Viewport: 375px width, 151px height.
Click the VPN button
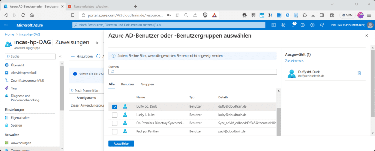tap(347, 15)
